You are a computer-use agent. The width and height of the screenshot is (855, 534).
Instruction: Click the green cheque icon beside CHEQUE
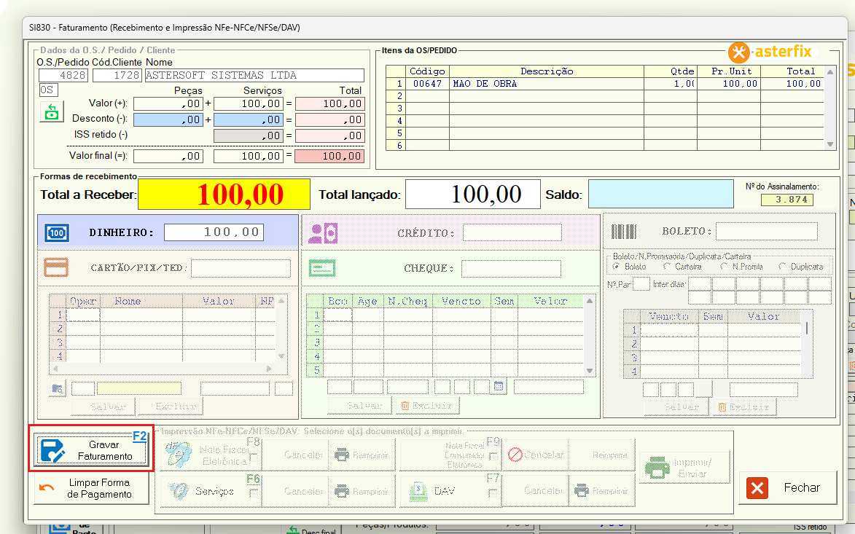click(x=322, y=268)
